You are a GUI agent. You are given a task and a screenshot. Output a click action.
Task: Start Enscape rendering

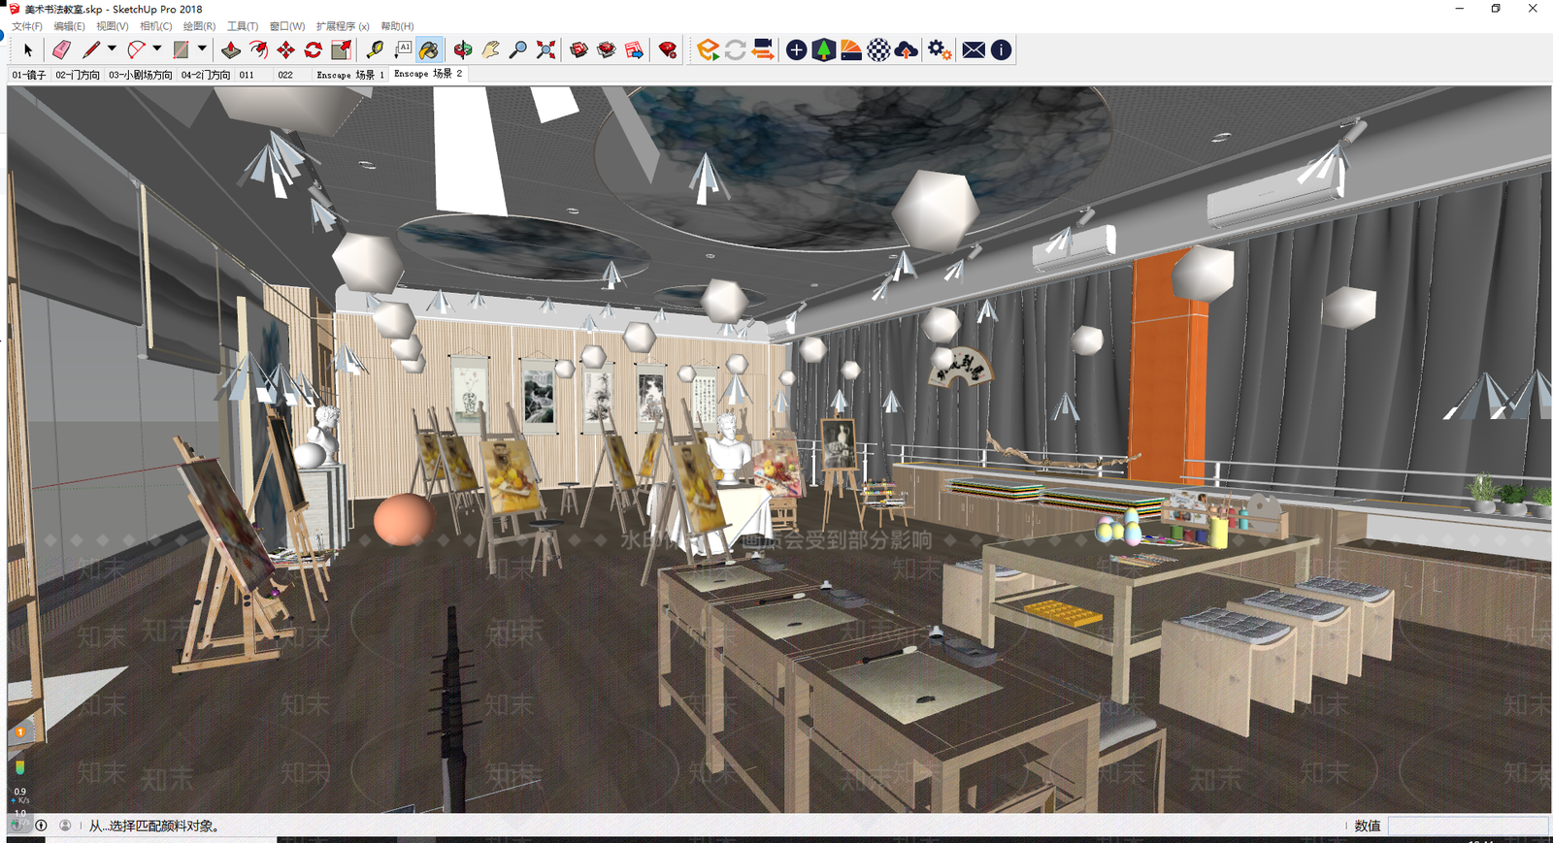709,49
